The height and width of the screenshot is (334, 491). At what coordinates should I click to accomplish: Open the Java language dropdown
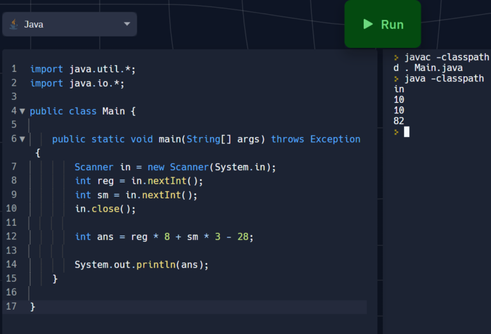tap(69, 24)
